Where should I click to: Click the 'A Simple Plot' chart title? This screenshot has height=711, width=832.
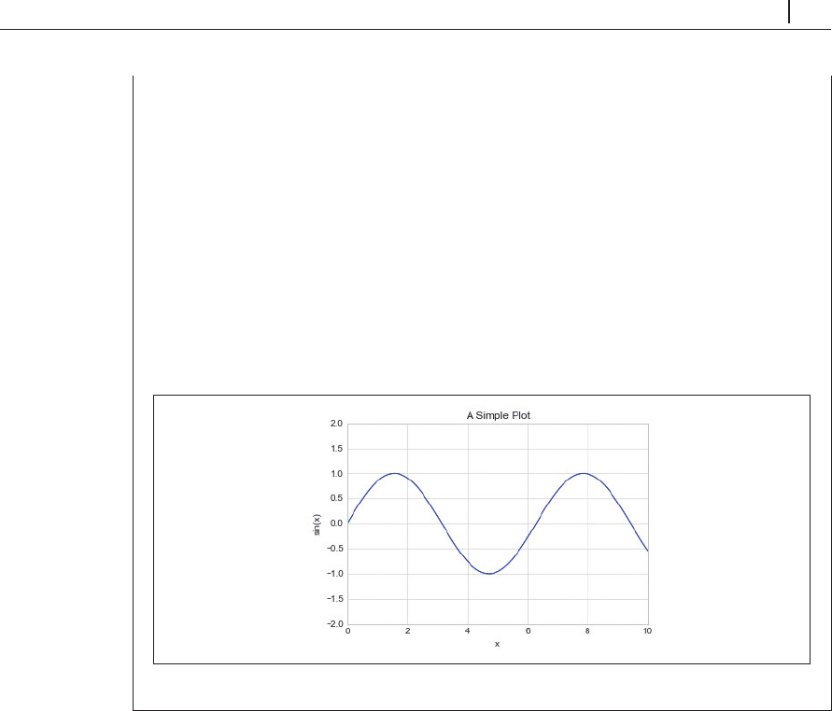[498, 414]
